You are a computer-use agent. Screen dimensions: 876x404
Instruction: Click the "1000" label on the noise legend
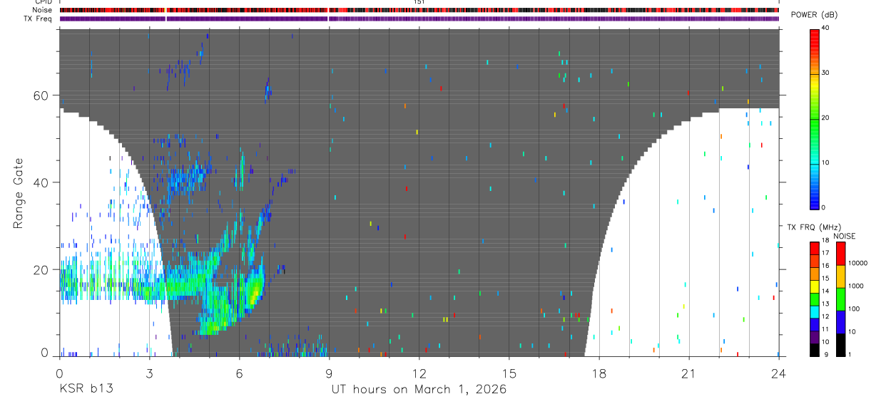856,286
